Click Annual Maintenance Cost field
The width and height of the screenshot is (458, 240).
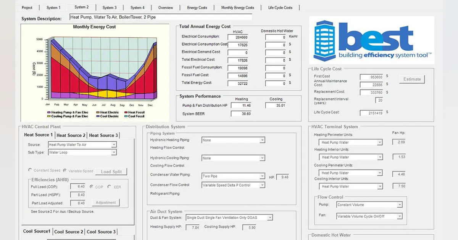(372, 85)
